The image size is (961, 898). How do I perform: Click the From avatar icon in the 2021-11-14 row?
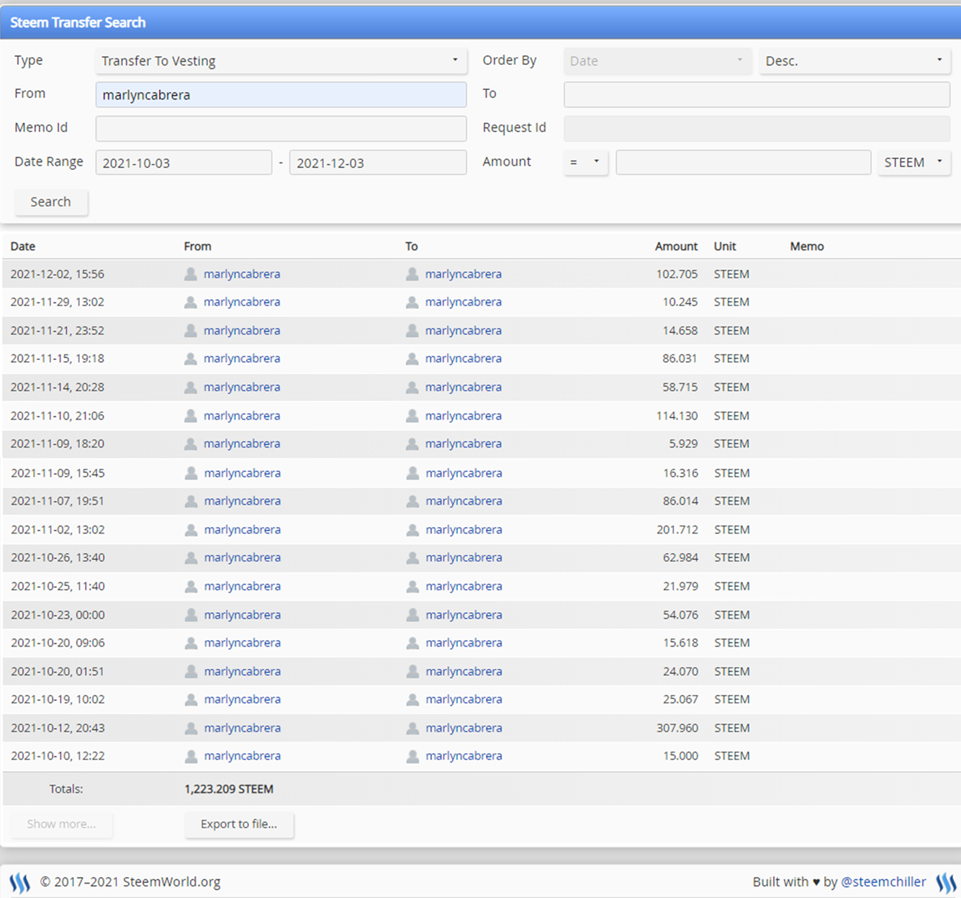[191, 387]
